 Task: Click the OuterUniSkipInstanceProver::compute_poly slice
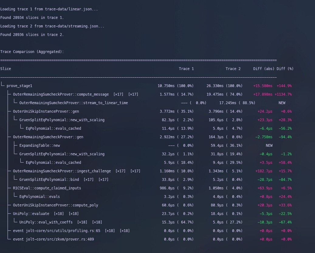pyautogui.click(x=55, y=205)
